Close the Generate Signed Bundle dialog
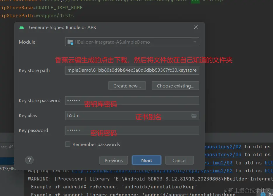Viewport: 273px width, 196px height. tap(196, 27)
